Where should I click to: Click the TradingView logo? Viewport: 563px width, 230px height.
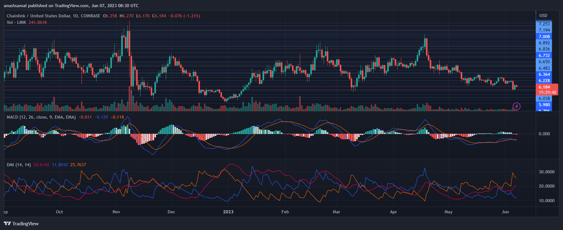[21, 223]
